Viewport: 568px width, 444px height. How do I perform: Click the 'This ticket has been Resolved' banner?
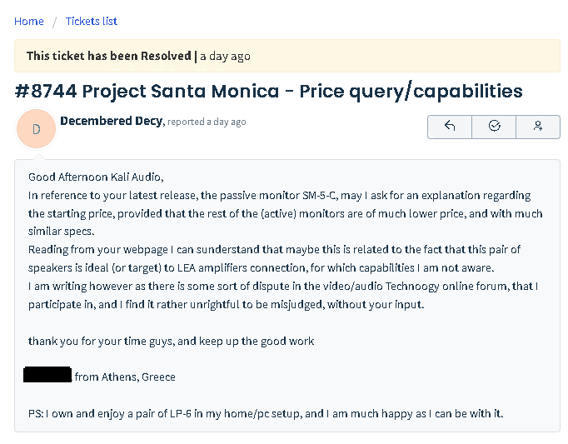click(x=108, y=56)
